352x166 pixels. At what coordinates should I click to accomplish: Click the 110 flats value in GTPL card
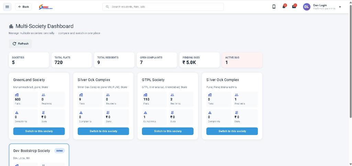(146, 100)
